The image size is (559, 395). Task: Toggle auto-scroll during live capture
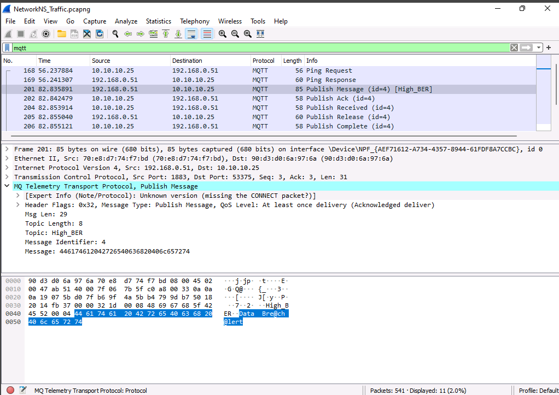[191, 34]
